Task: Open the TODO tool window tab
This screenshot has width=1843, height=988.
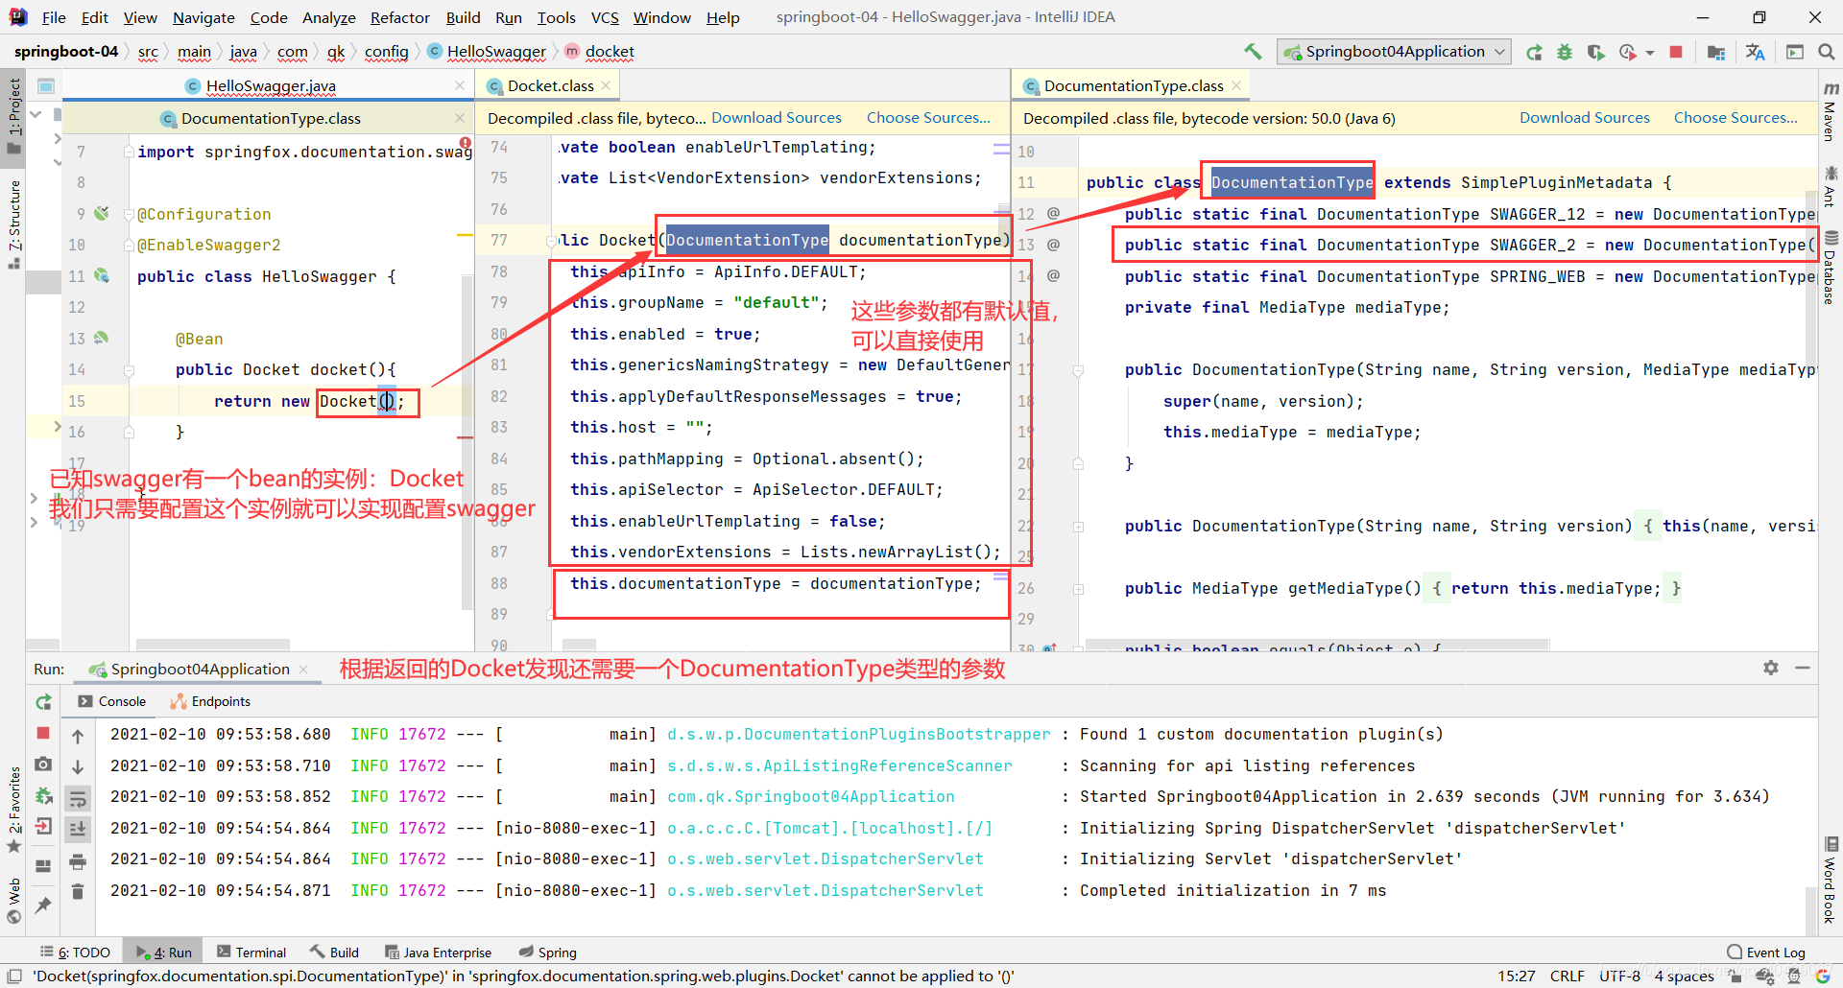Action: coord(76,952)
